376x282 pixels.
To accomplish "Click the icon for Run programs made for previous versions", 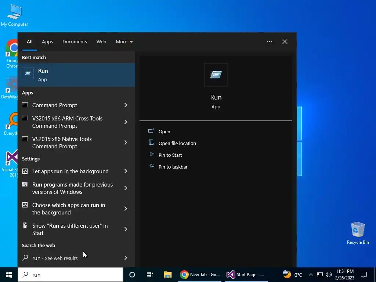I will (x=25, y=184).
